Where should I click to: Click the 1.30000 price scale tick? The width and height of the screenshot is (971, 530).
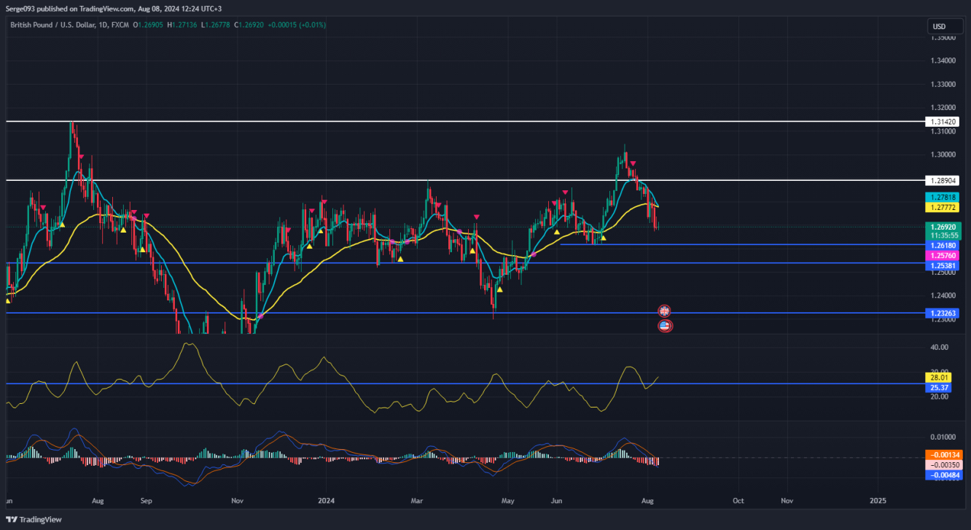[942, 155]
